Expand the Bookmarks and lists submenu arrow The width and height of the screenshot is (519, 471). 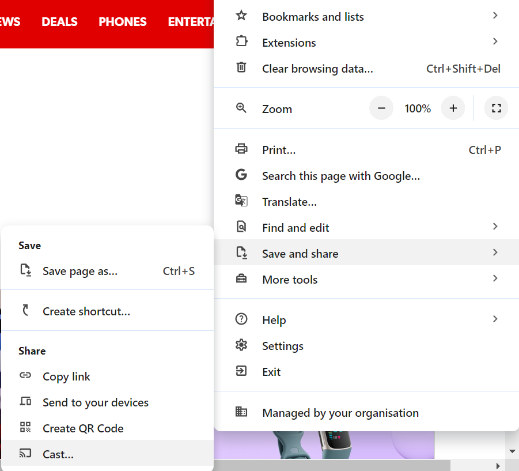tap(495, 16)
